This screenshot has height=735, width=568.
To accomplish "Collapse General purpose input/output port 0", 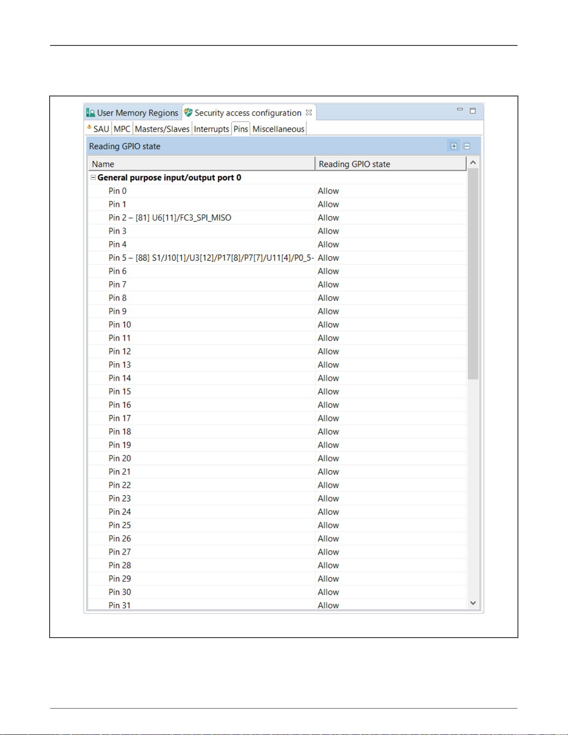I will 93,177.
